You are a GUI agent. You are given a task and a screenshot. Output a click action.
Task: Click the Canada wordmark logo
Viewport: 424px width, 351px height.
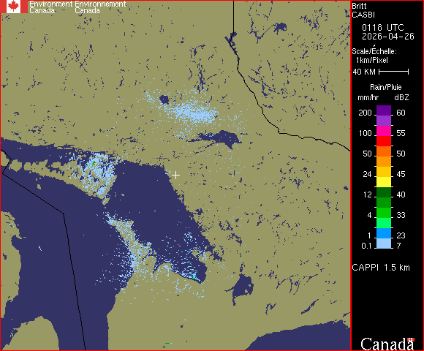(387, 344)
